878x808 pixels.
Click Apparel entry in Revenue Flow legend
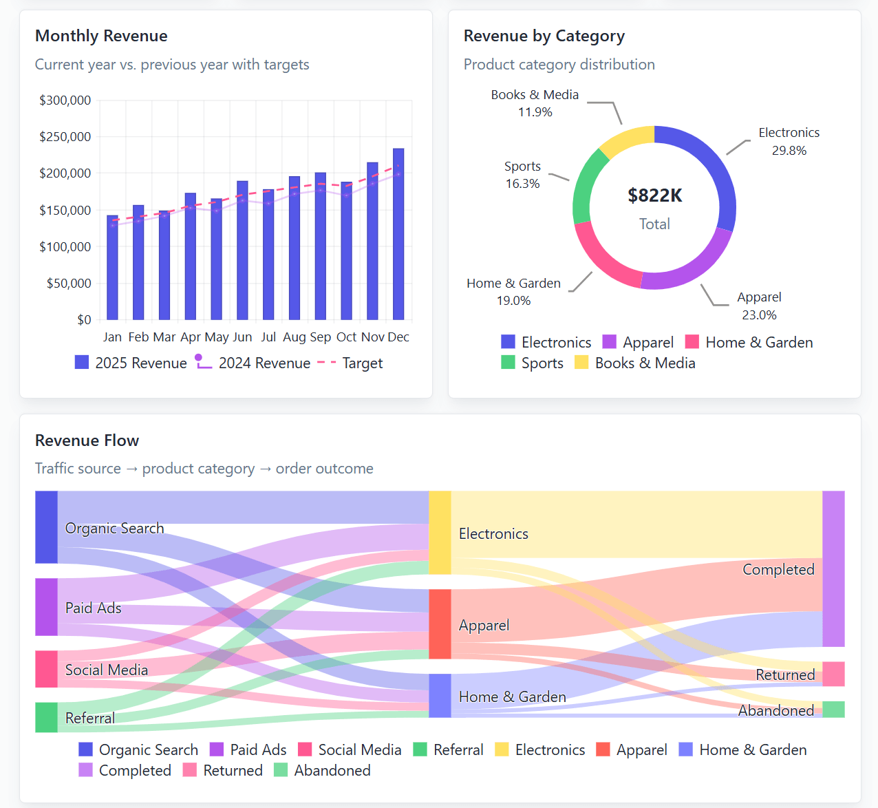coord(632,749)
